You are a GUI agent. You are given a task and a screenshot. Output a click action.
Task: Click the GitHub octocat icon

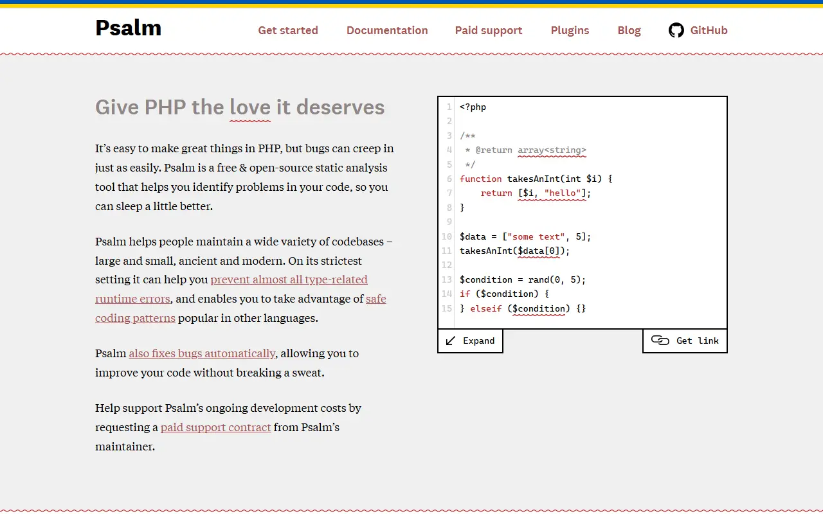pos(676,30)
